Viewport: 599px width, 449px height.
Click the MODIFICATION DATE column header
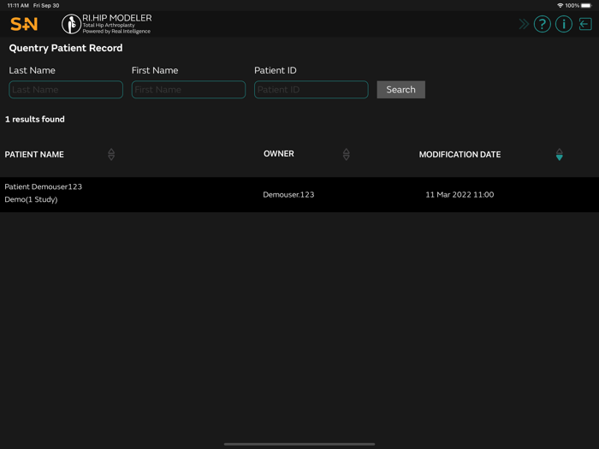click(460, 155)
